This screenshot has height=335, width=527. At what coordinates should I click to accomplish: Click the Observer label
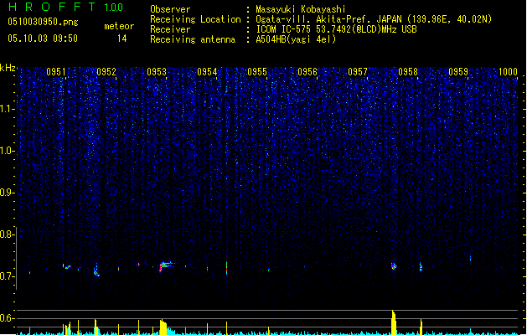click(x=170, y=9)
